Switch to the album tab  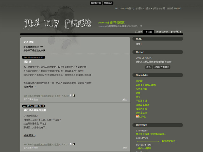(x=138, y=32)
